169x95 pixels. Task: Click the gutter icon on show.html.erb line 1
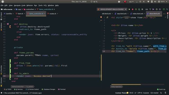[107, 17]
